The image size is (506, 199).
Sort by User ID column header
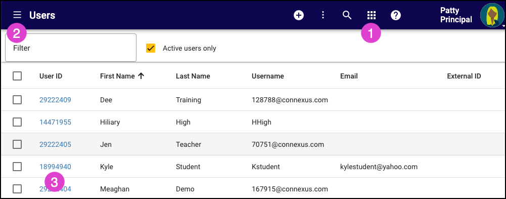(51, 76)
